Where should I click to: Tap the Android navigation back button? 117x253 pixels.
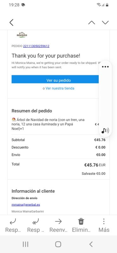pos(91,244)
